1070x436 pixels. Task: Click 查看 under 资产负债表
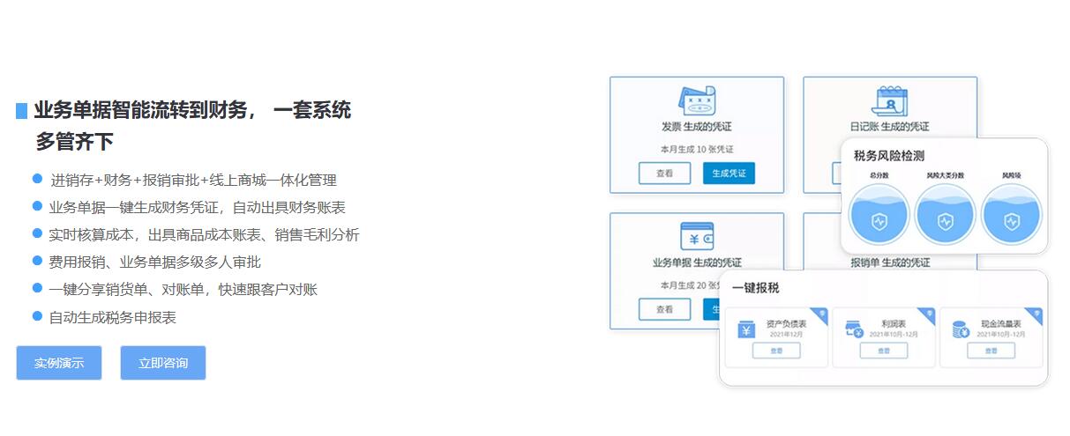[x=776, y=351]
